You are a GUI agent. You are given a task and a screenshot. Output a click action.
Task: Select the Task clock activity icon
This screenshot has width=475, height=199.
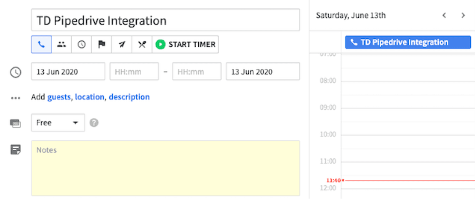click(x=82, y=45)
